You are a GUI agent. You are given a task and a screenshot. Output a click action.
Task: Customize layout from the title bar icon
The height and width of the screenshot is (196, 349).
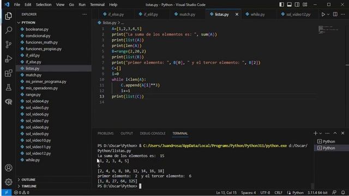(305, 4)
